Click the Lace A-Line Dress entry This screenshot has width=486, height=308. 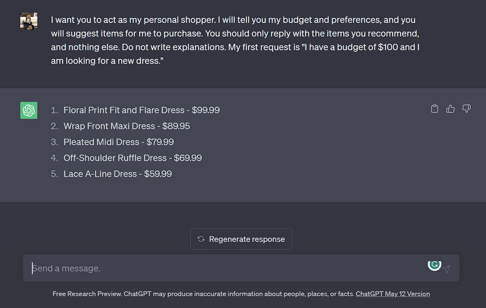(100, 173)
